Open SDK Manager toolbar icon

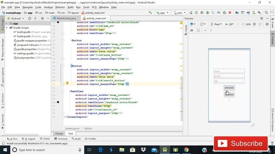point(260,13)
